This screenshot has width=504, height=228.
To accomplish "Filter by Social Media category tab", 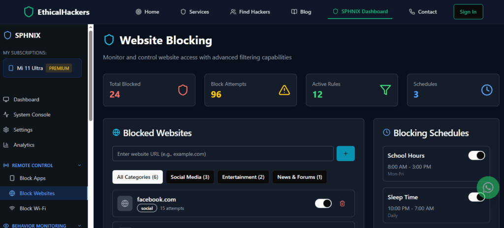I will [x=189, y=177].
